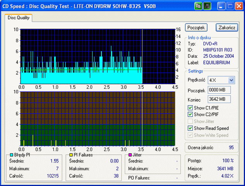Click the copy icon in the title bar
Viewport: 245px width, 186px height.
click(x=199, y=6)
